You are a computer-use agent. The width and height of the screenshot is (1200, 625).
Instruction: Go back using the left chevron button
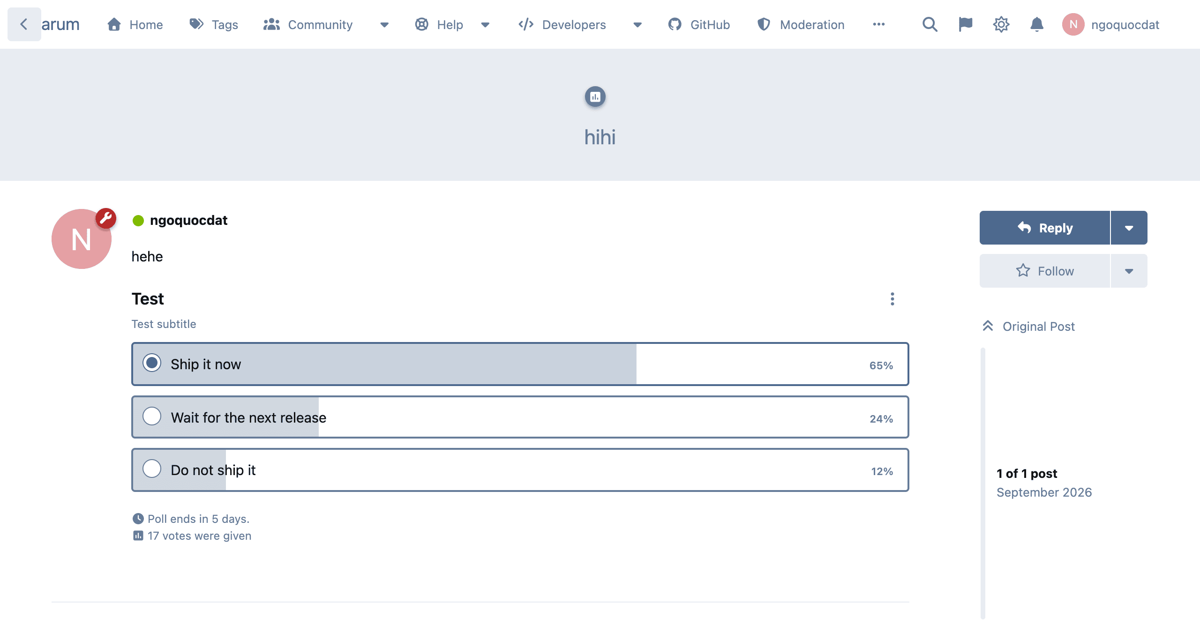click(x=24, y=24)
